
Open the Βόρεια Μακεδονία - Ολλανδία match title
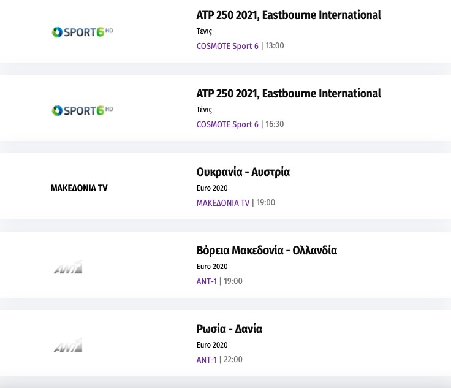(267, 251)
